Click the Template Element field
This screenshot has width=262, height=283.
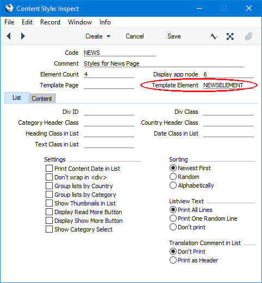pos(228,85)
